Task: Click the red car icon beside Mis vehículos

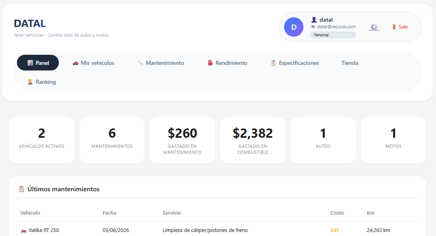Action: pyautogui.click(x=75, y=63)
